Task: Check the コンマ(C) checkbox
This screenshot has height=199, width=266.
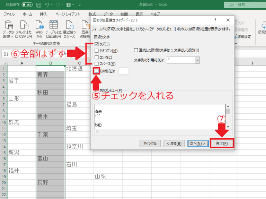Action: pyautogui.click(x=97, y=57)
